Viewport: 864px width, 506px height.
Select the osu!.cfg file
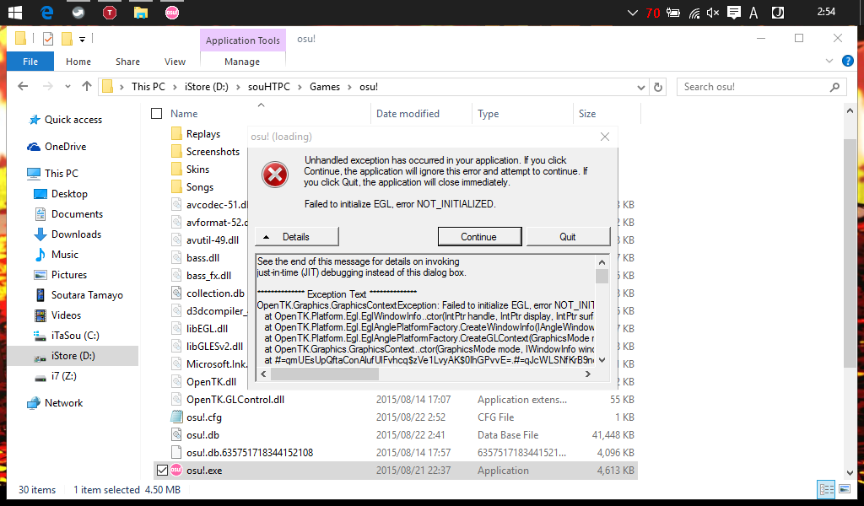pos(204,417)
